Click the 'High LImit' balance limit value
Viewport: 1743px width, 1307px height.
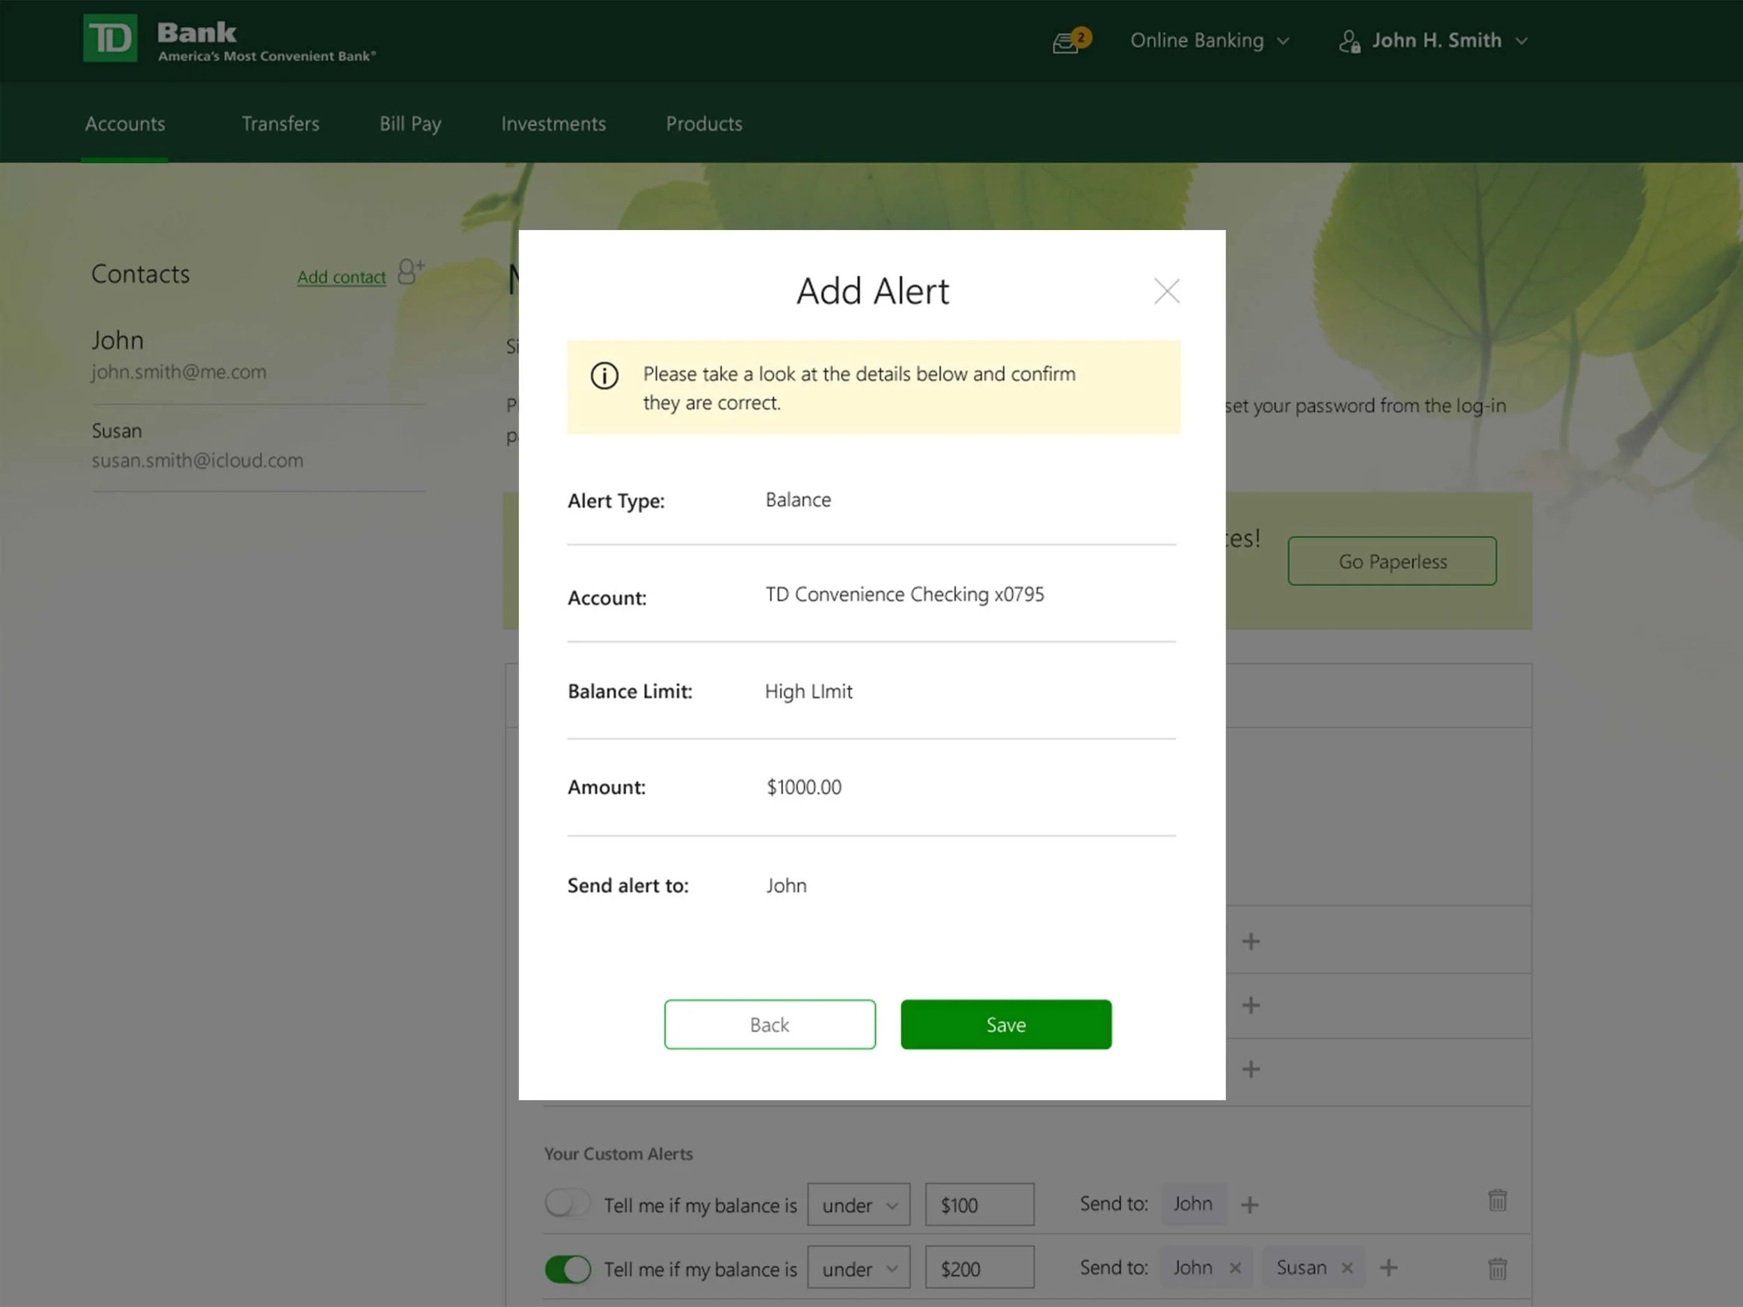coord(809,691)
